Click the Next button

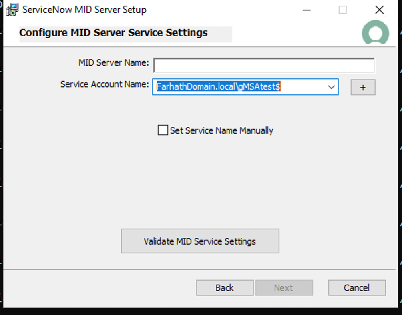[x=284, y=288]
